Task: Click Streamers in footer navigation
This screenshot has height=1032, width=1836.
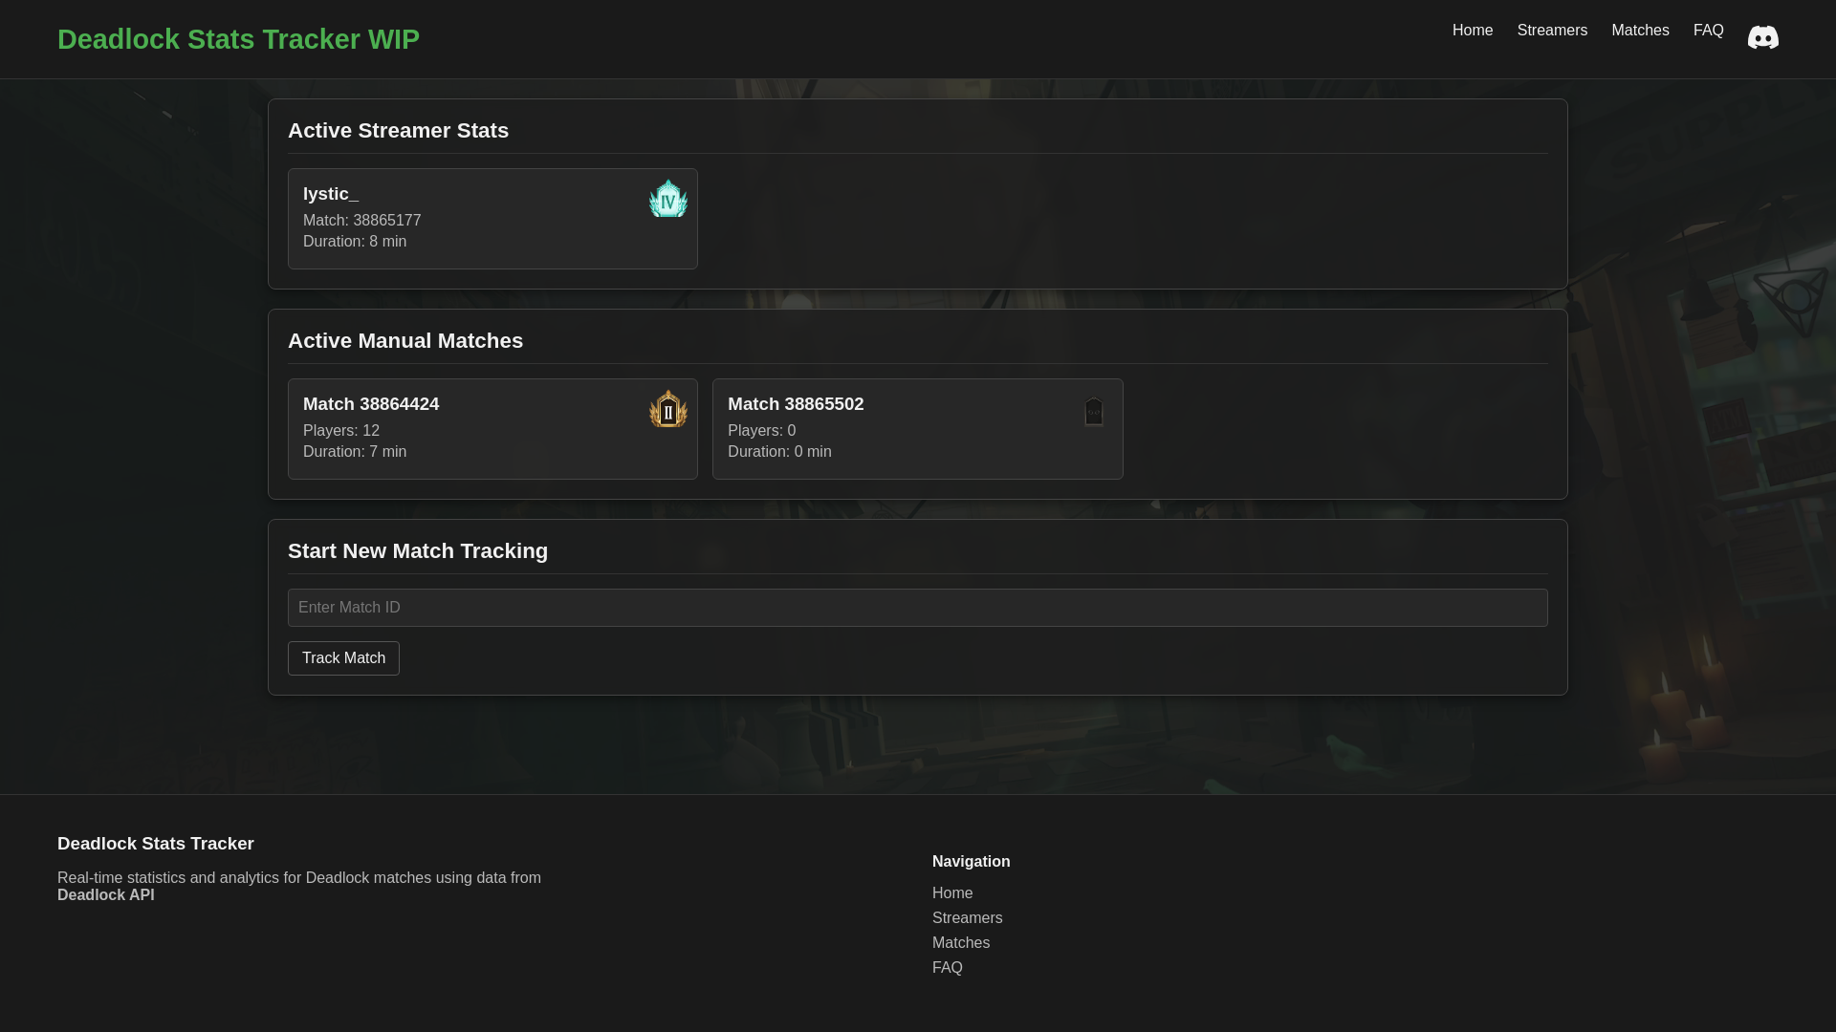Action: tap(967, 918)
